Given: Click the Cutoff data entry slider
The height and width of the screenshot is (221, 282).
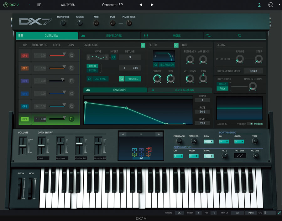Looking at the screenshot, I should pos(42,146).
